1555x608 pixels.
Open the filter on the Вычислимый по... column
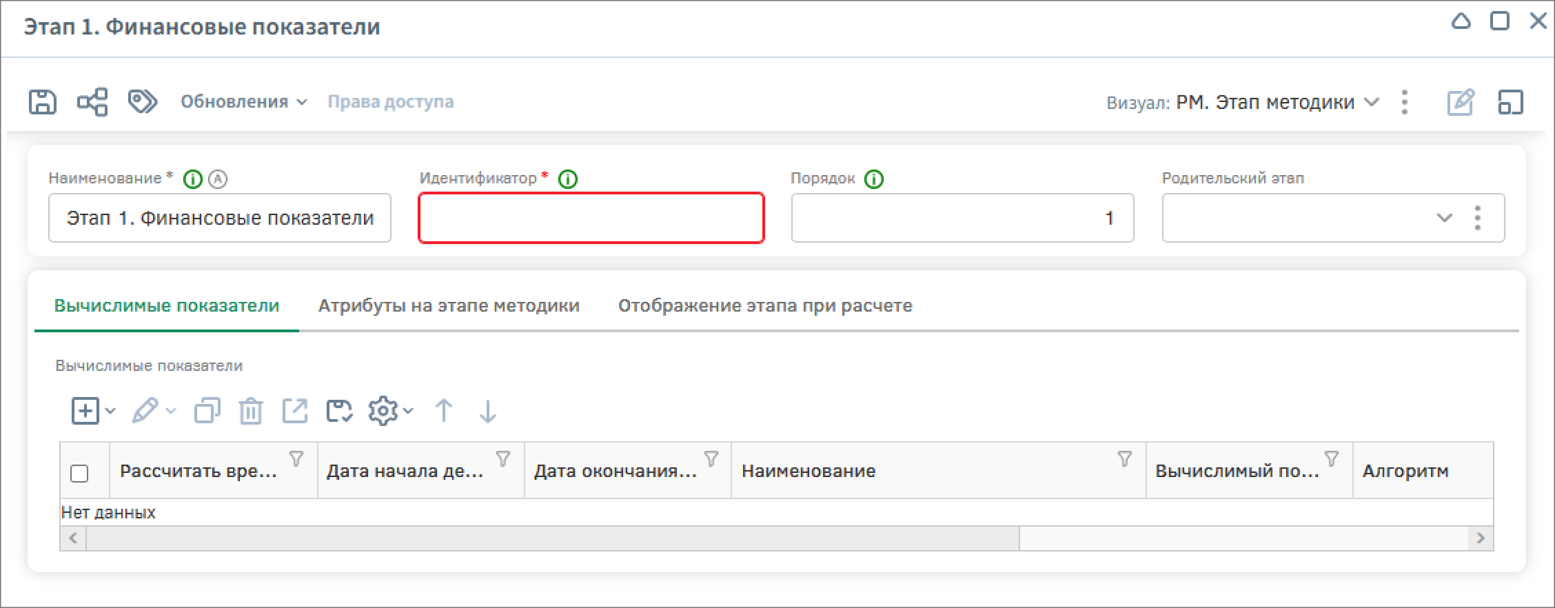pos(1332,458)
